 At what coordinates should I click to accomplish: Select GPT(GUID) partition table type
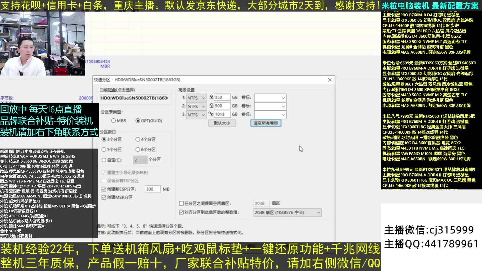[x=138, y=121]
